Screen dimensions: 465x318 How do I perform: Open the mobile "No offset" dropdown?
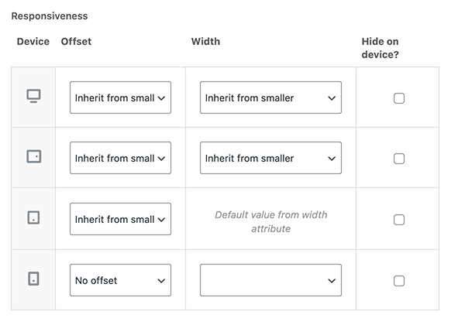120,280
